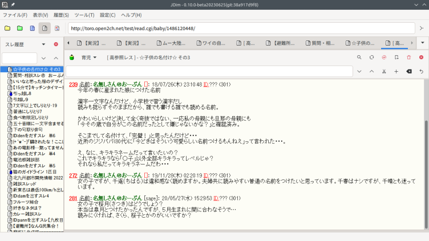The image size is (429, 241).
Task: Open the thread search magnifier icon
Action: pyautogui.click(x=359, y=58)
